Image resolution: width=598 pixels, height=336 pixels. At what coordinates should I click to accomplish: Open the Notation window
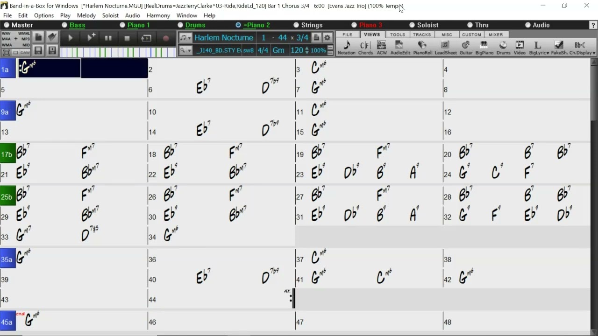pos(347,48)
